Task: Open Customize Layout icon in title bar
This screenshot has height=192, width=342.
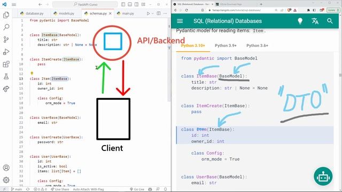Action: point(143,4)
